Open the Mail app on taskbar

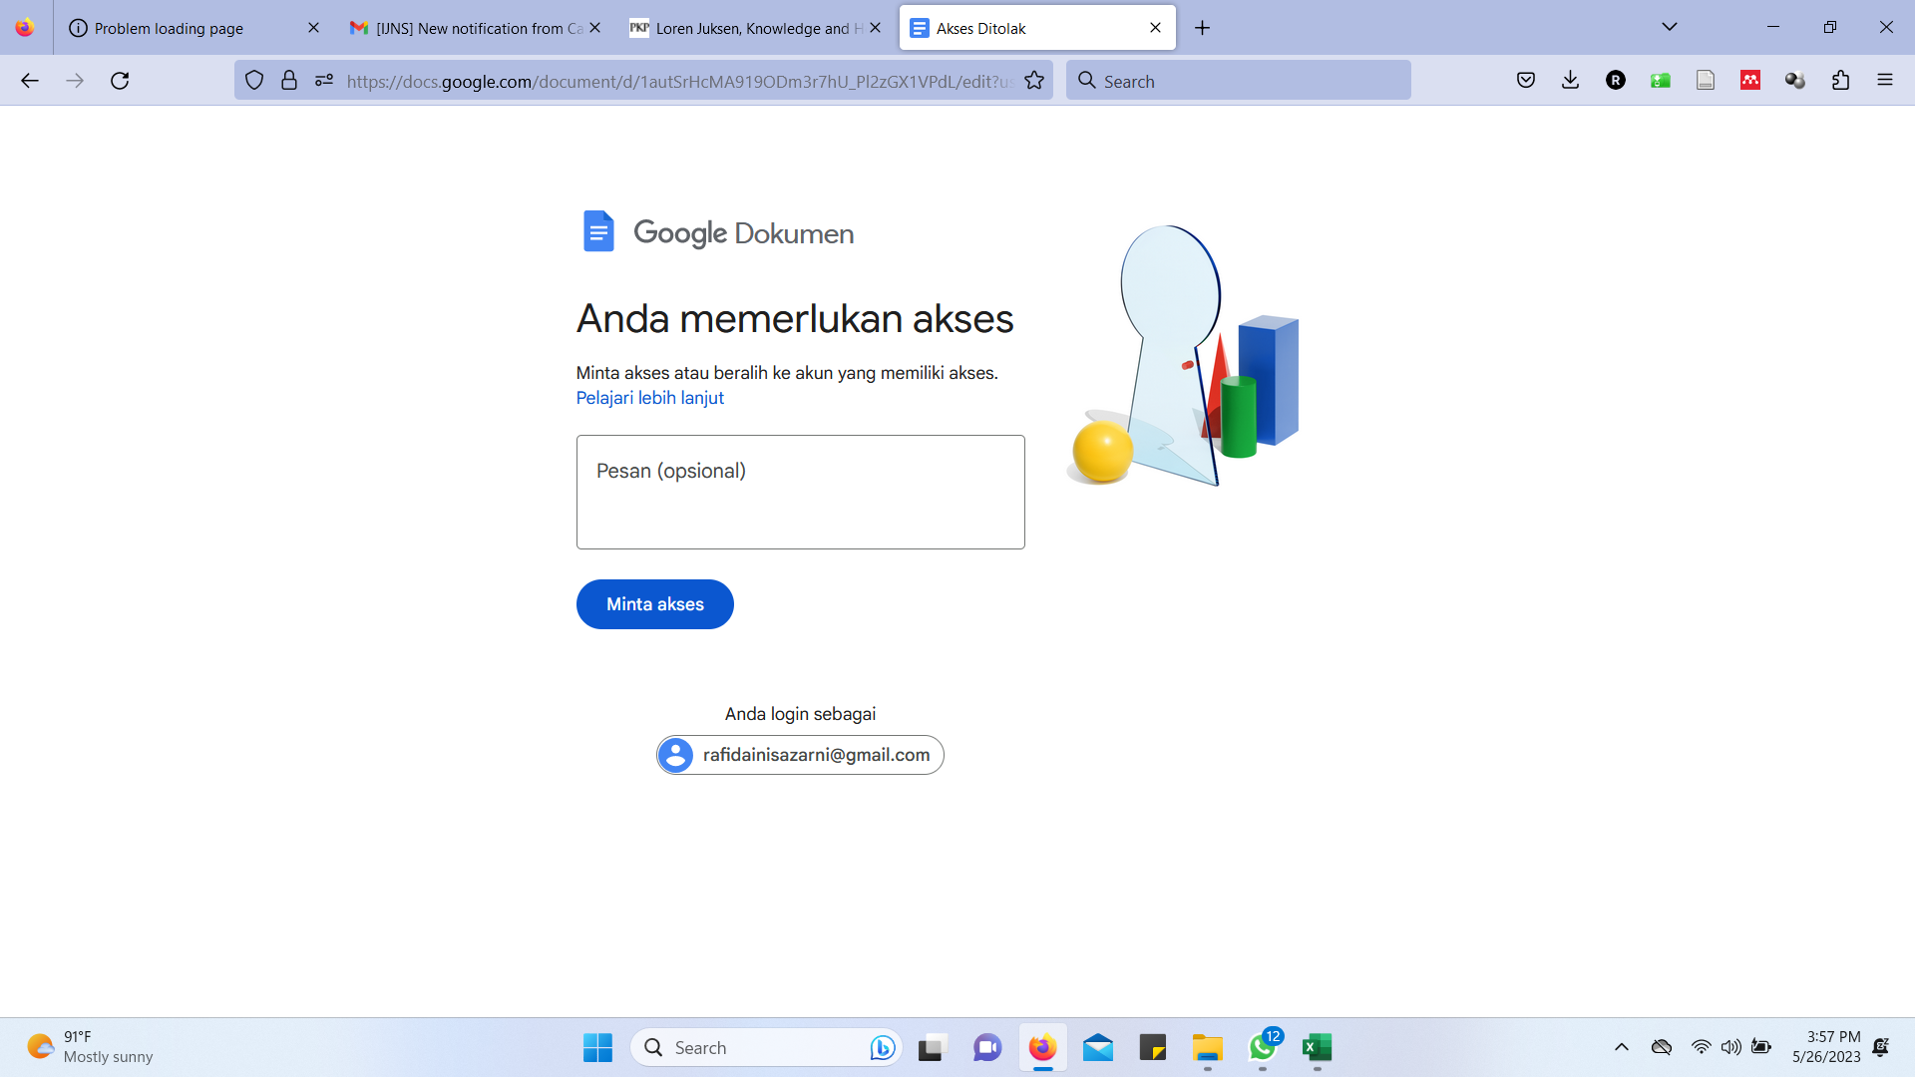pyautogui.click(x=1098, y=1048)
